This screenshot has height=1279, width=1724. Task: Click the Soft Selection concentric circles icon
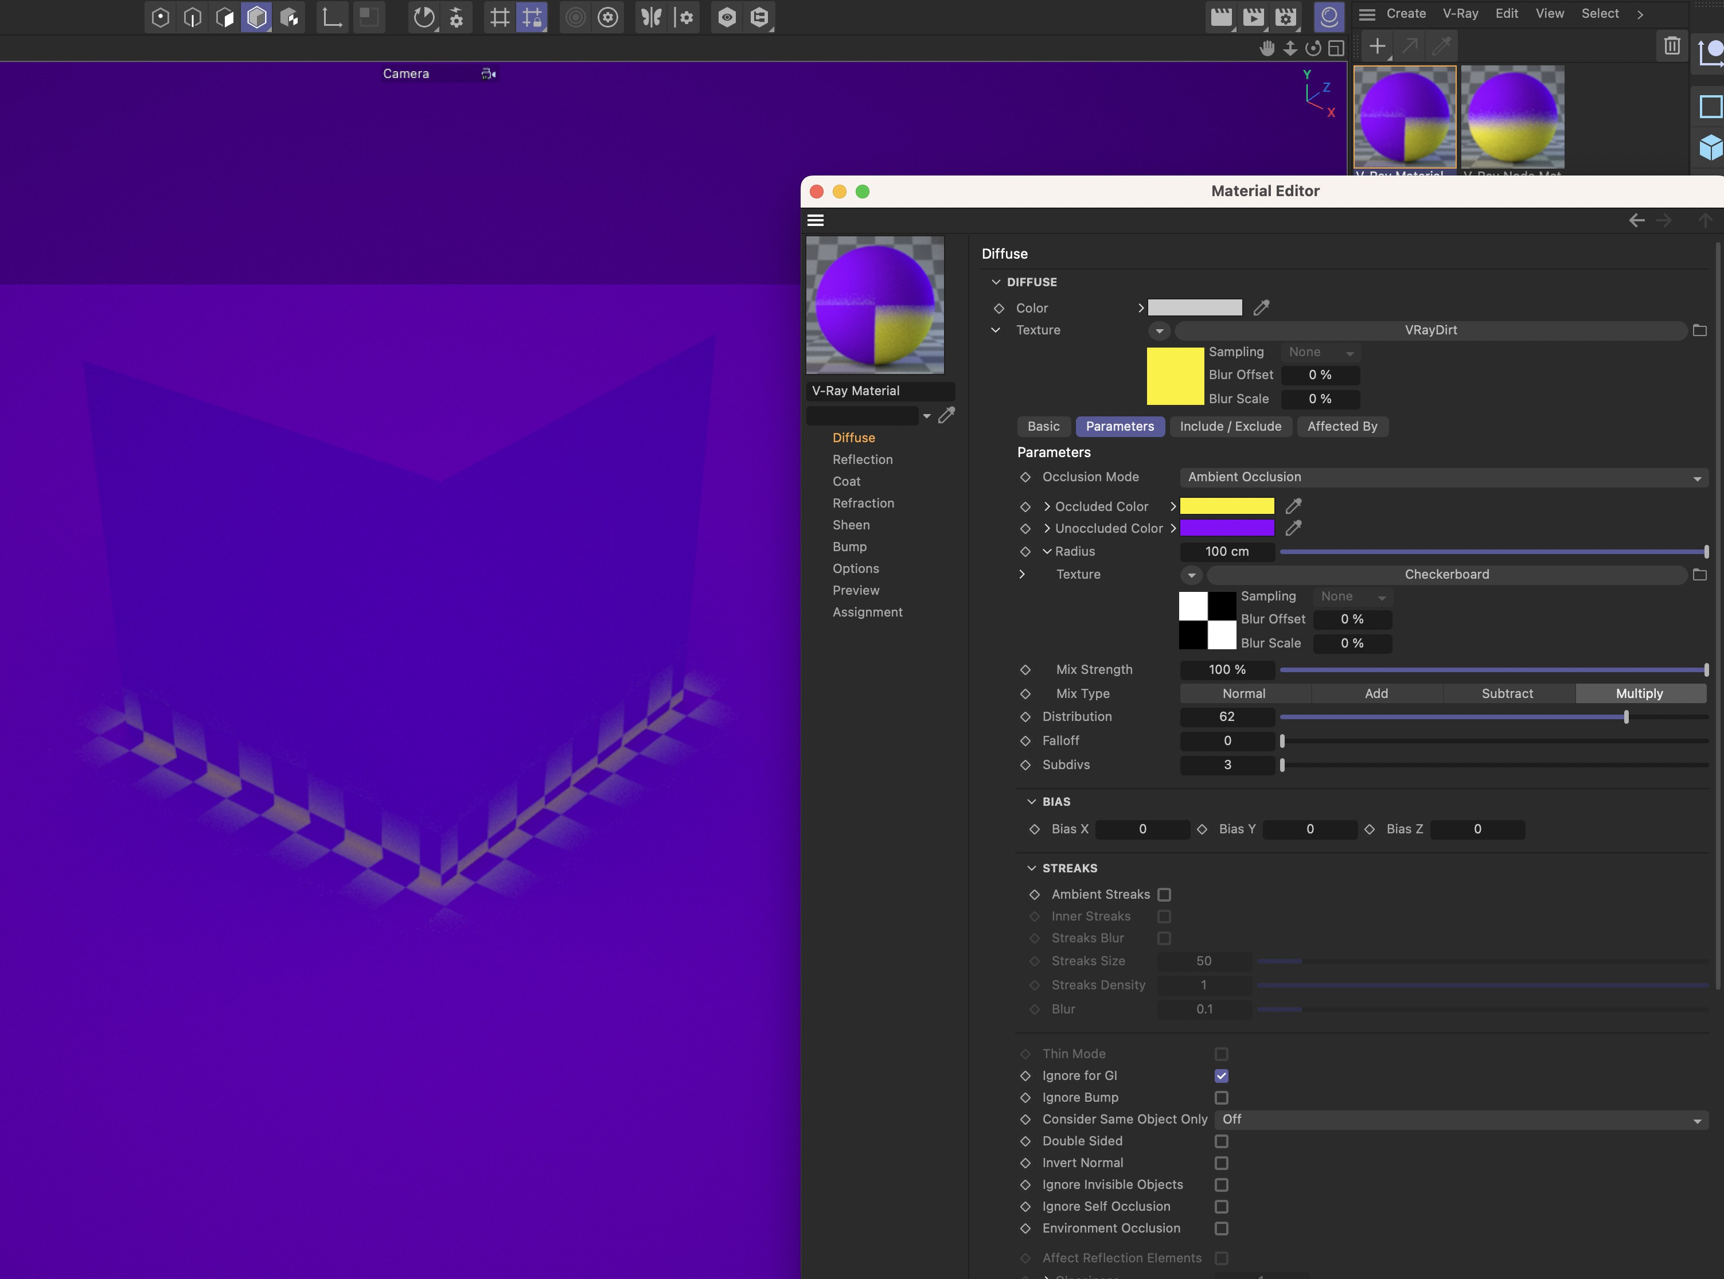(575, 17)
